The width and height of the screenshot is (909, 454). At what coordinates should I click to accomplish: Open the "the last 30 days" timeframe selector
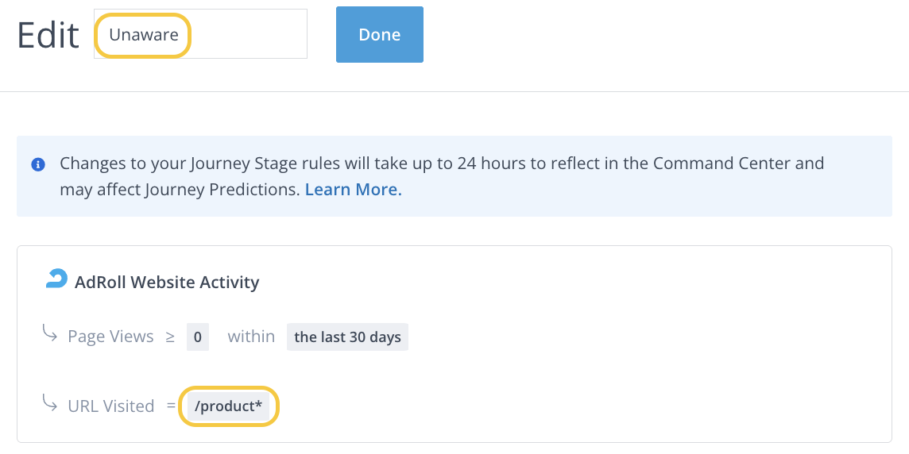[347, 337]
